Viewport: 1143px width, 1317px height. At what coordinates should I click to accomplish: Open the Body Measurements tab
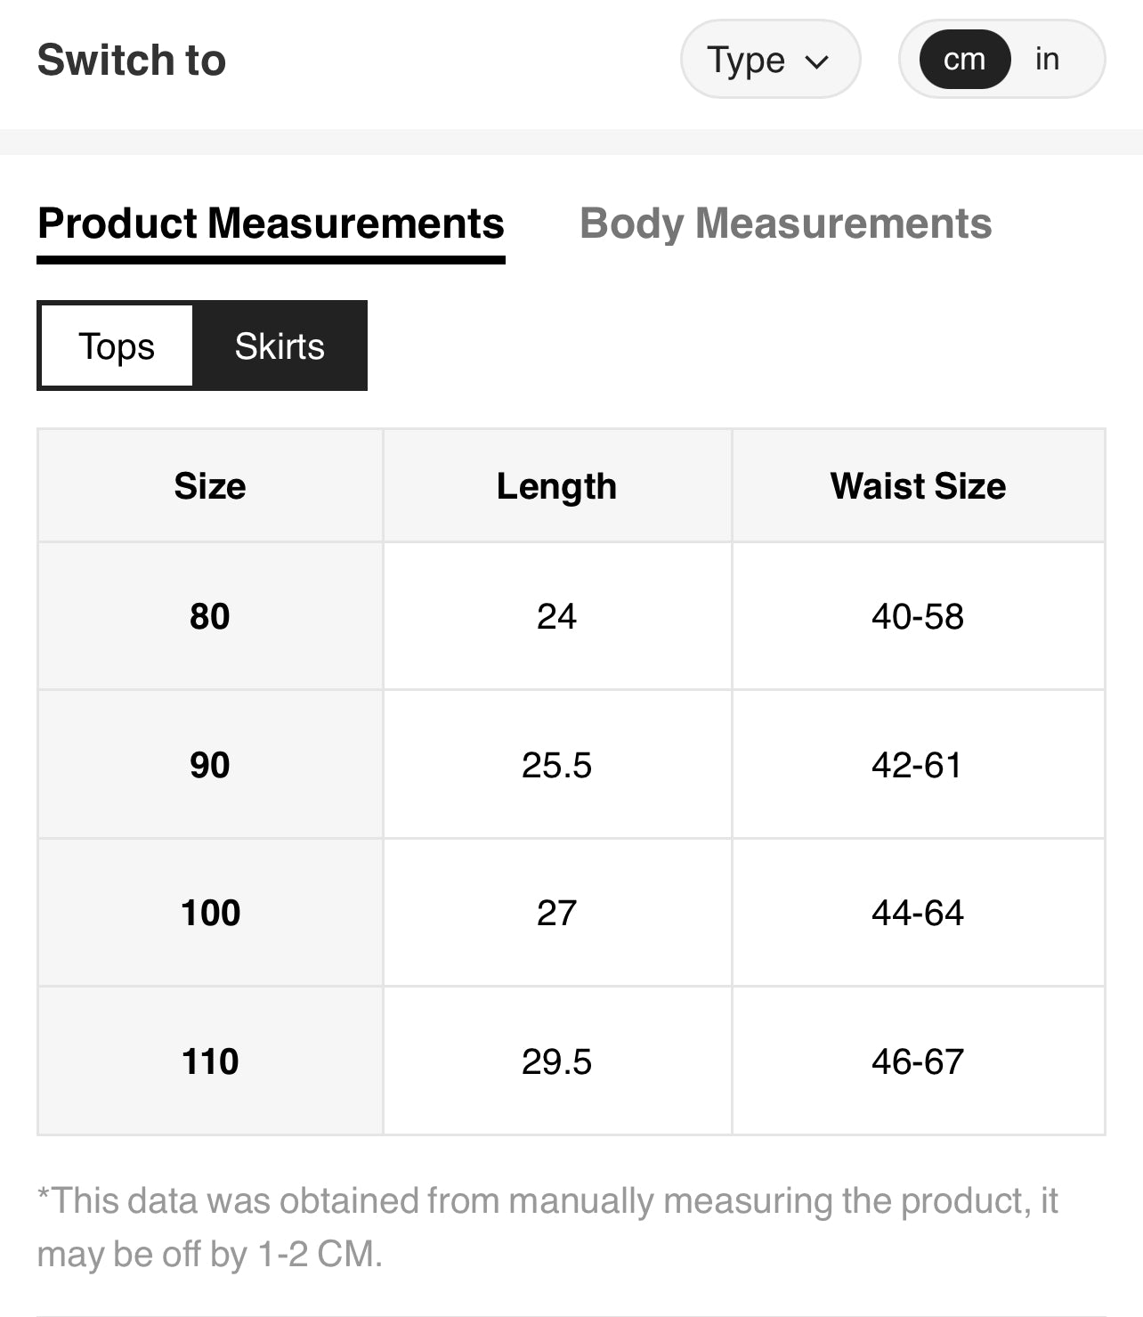click(785, 224)
